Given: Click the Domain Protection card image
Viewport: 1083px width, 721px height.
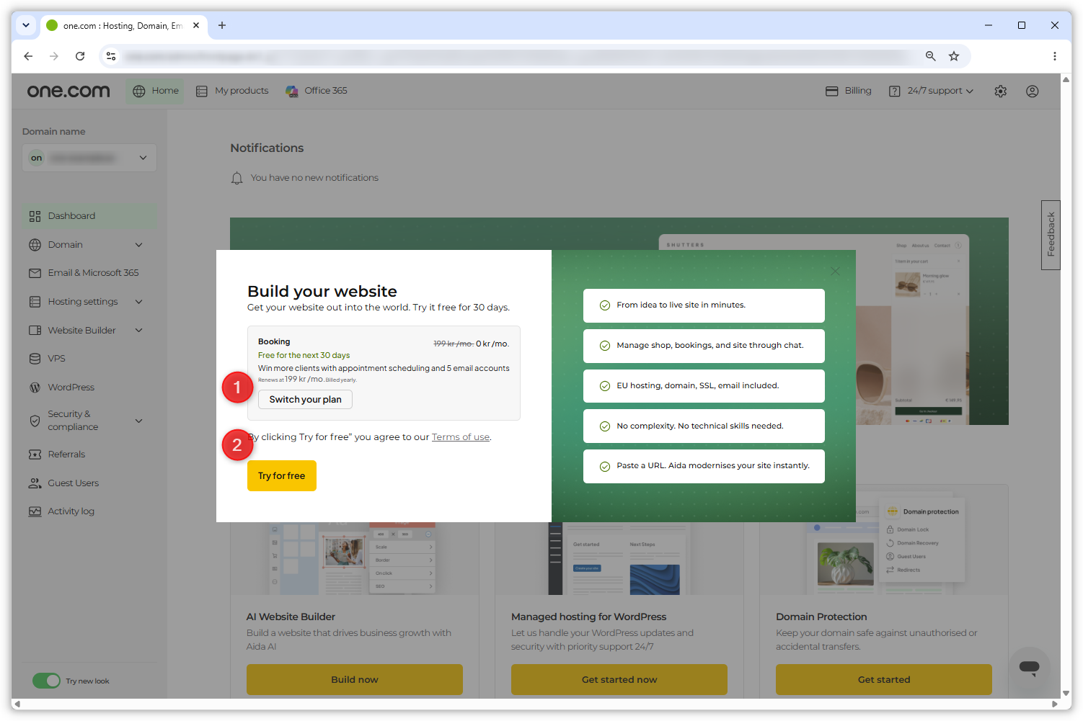Looking at the screenshot, I should click(884, 539).
